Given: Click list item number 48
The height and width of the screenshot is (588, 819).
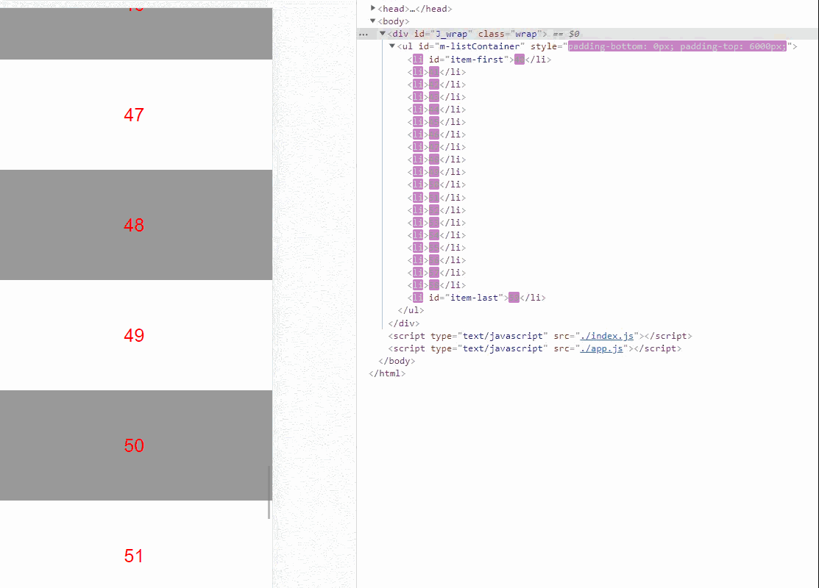Looking at the screenshot, I should click(136, 225).
